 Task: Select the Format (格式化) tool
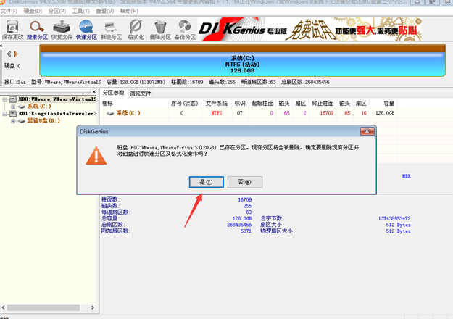(136, 30)
